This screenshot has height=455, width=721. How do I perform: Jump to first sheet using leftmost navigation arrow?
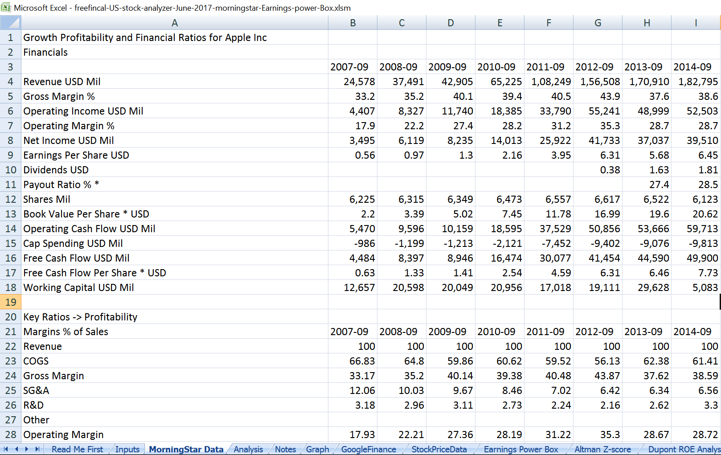click(x=5, y=450)
